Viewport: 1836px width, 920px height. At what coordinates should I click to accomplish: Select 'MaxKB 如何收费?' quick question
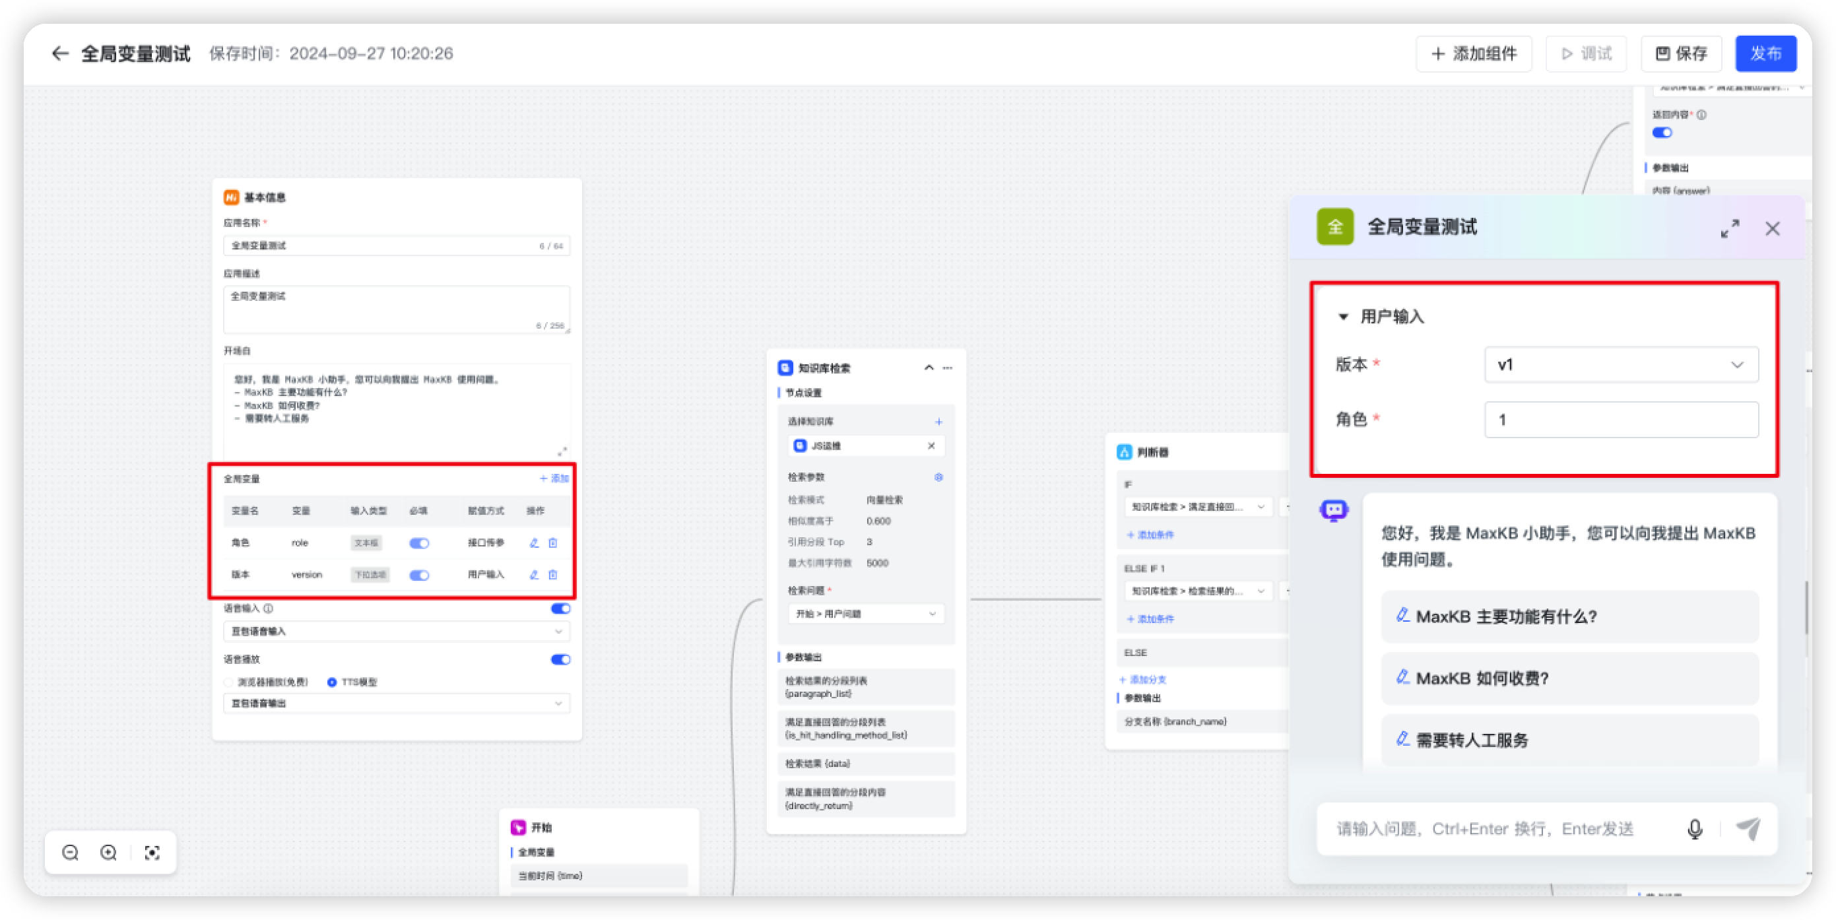pos(1570,678)
